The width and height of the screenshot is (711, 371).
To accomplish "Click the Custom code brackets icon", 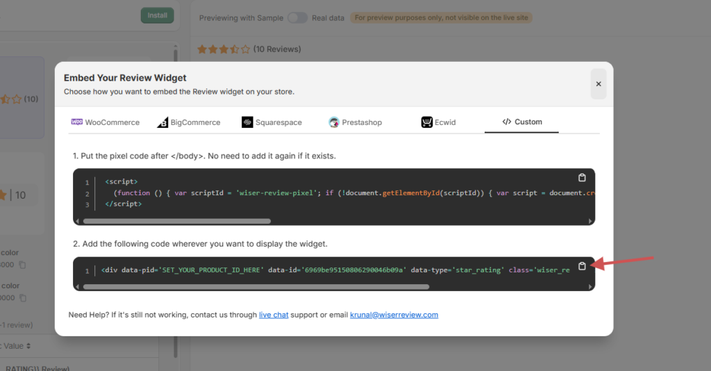I will pos(507,122).
